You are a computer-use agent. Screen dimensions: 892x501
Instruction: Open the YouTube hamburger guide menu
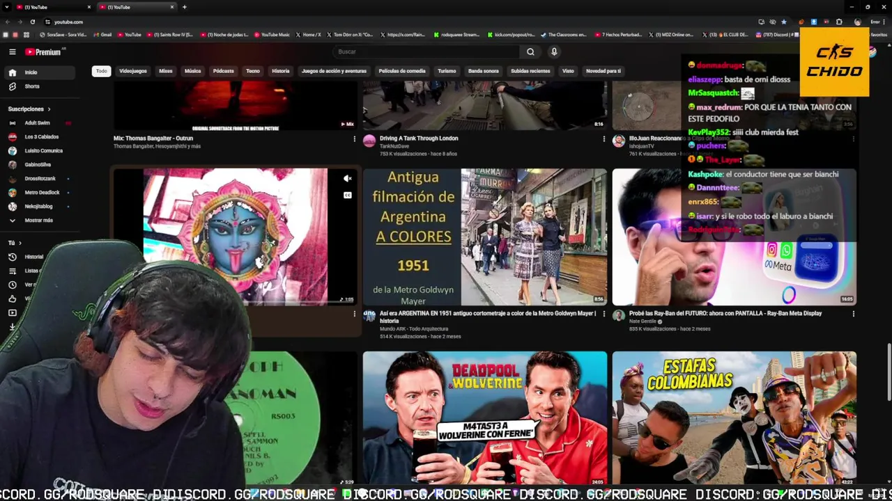12,51
